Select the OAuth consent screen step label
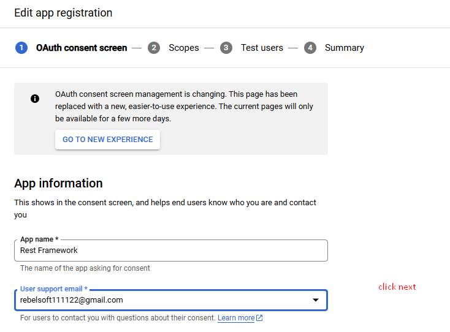The height and width of the screenshot is (332, 450). click(82, 48)
